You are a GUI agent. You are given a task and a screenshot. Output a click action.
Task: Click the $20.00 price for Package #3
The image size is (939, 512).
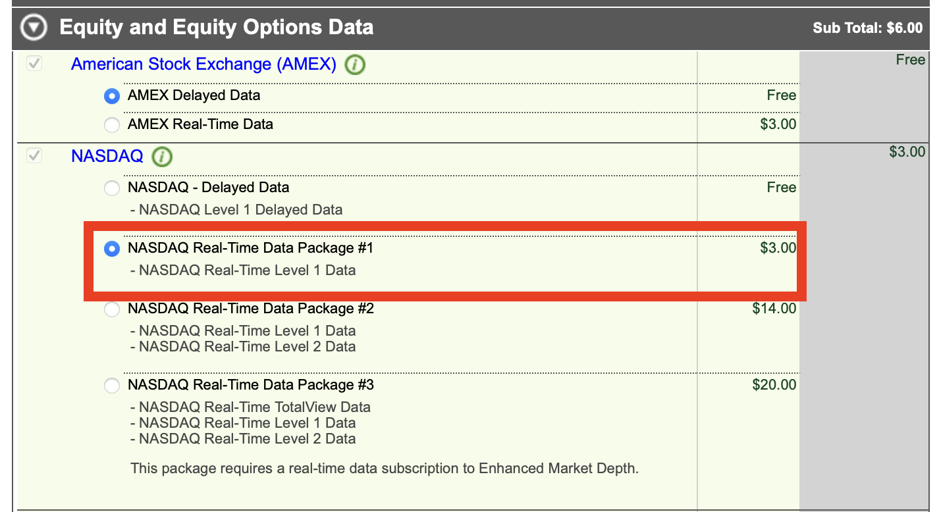[x=774, y=385]
